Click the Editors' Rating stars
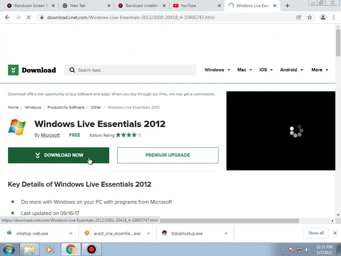Screen dimensions: 341x256 [129, 135]
